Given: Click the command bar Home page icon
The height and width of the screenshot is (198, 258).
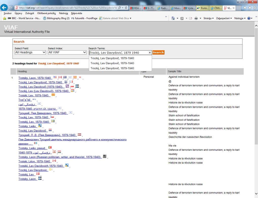Looking at the screenshot, I should tap(173, 18).
